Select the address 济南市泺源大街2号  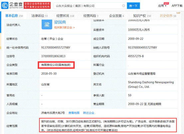coord(53,113)
